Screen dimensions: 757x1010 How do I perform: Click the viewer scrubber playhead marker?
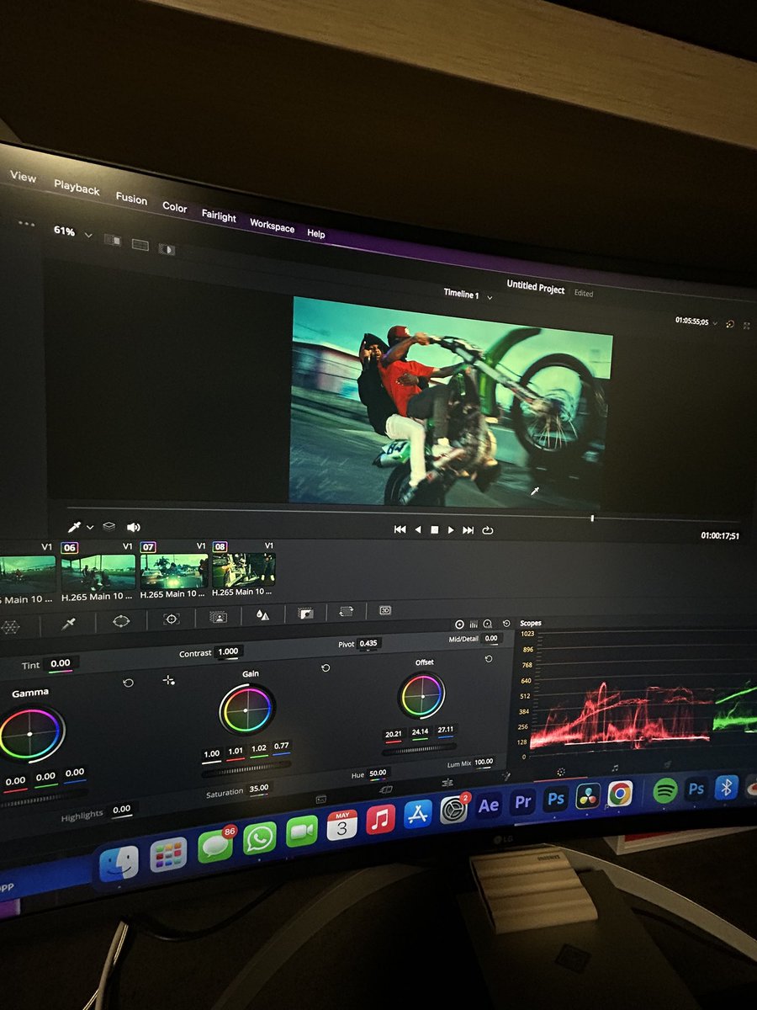click(592, 518)
